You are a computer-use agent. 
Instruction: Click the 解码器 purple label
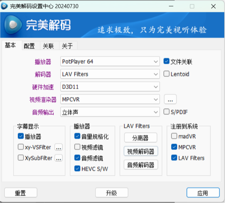click(43, 74)
